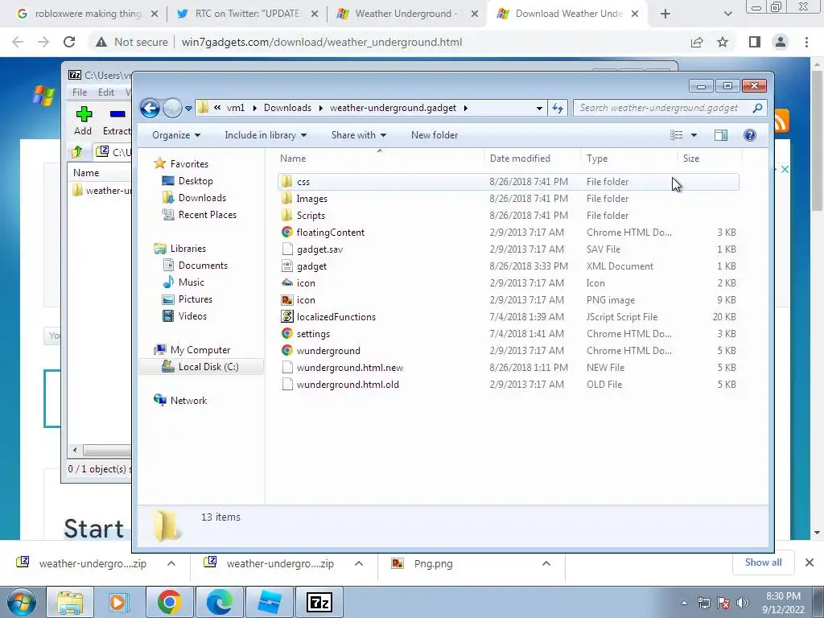Click the refresh button beside address bar

click(x=558, y=109)
